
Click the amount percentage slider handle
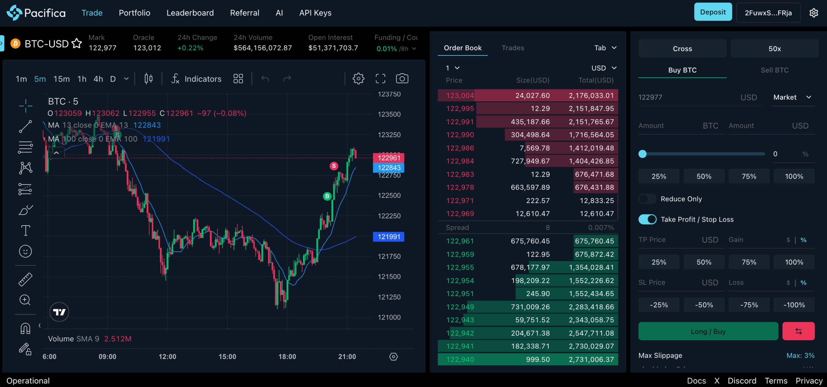[x=643, y=154]
